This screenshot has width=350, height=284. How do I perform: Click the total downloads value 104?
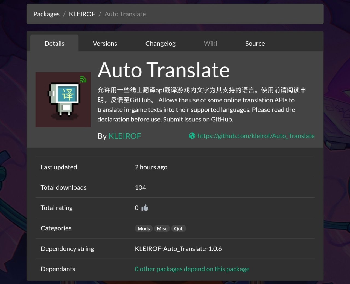pyautogui.click(x=140, y=187)
